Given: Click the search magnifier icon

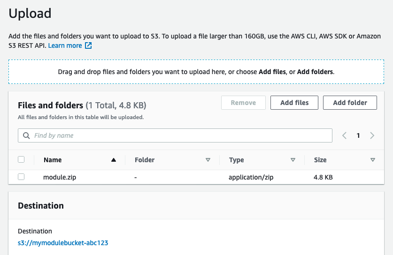Looking at the screenshot, I should coord(26,135).
